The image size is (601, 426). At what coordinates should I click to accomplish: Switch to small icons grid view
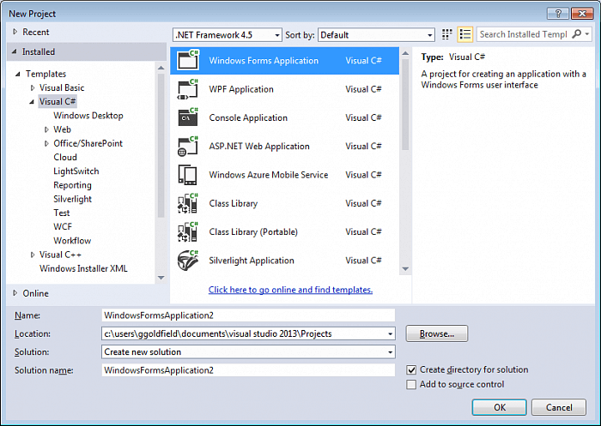coord(447,34)
